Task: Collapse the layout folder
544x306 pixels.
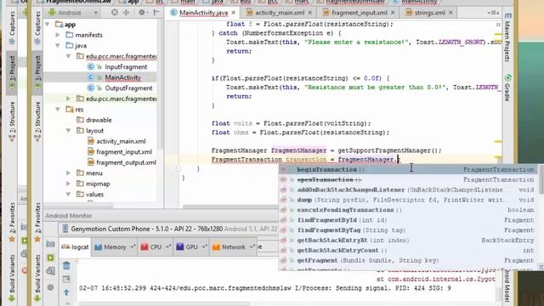Action: [x=69, y=130]
